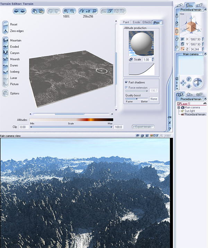Halve terrain resolution with /2 icon
The height and width of the screenshot is (248, 208).
pos(82,11)
